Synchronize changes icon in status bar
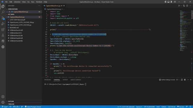This screenshot has height=108, width=193. click(10, 107)
